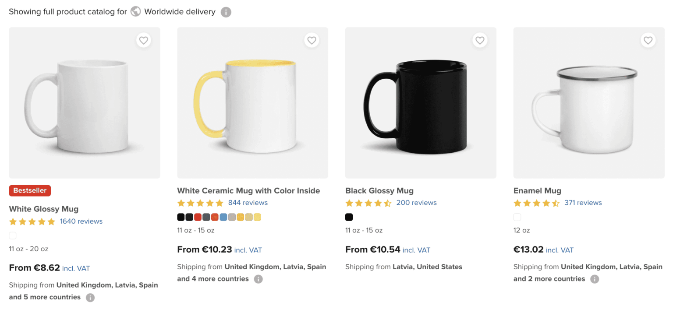673x309 pixels.
Task: Favorite the White Glossy Mug
Action: [143, 40]
